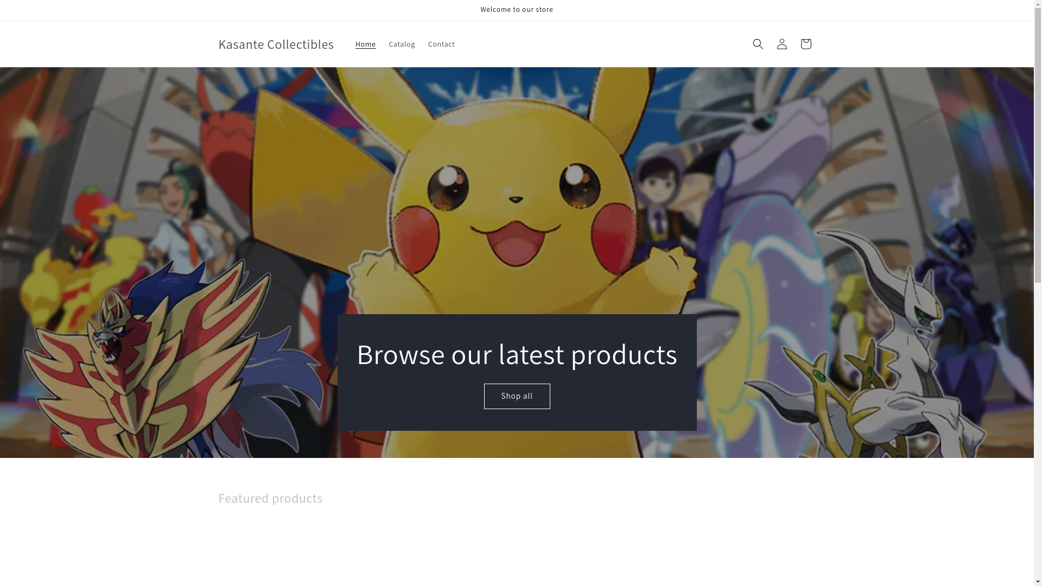Click the Kasante Collectibles store logo

click(x=276, y=44)
